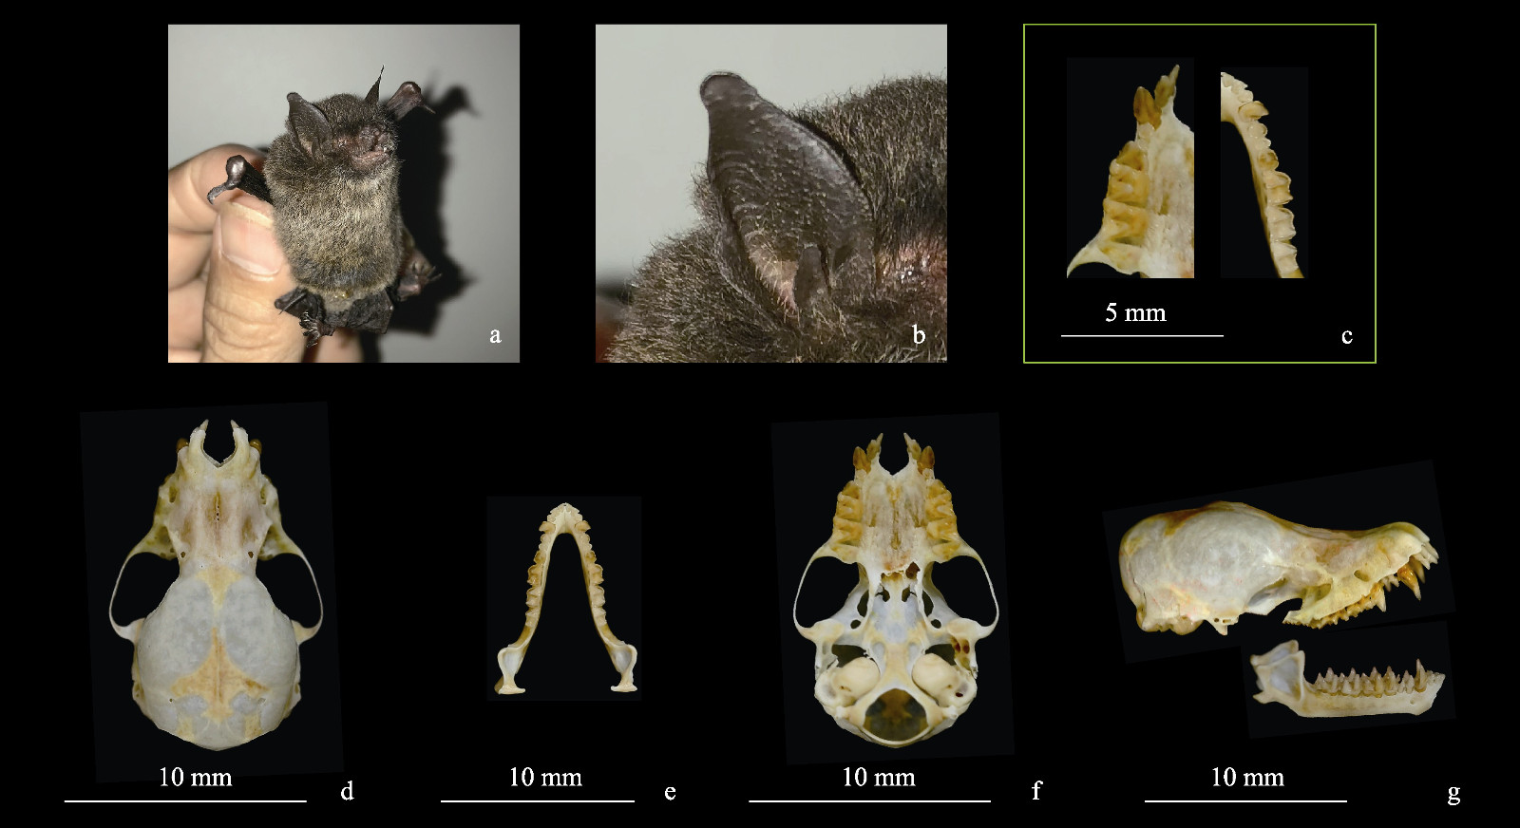Click the lower toothrow close-up image
The image size is (1520, 828).
[x=1263, y=172]
